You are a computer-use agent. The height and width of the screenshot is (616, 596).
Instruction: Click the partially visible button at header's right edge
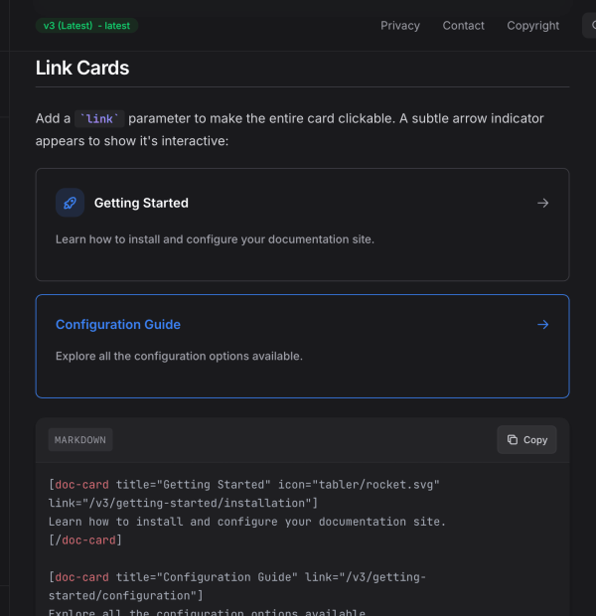[x=588, y=26]
